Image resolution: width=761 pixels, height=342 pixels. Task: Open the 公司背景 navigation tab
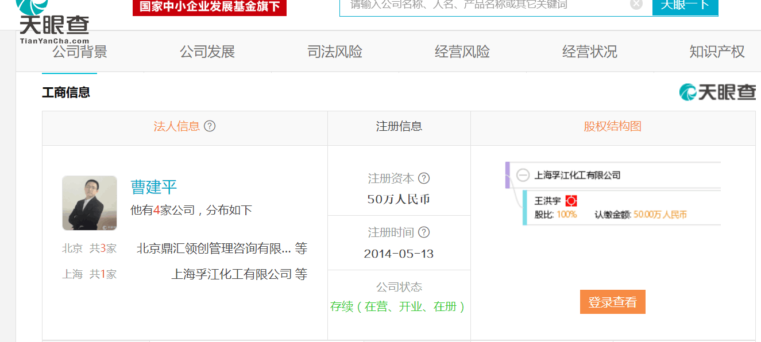pos(80,52)
